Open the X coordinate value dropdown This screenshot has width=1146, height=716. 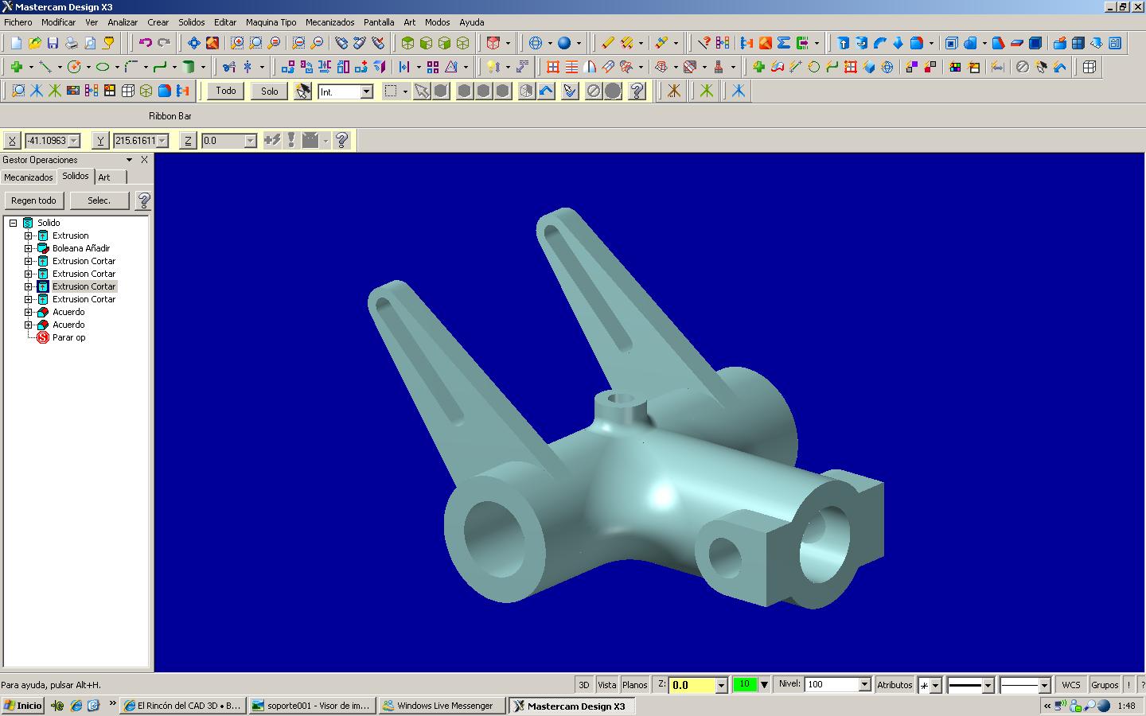tap(74, 141)
